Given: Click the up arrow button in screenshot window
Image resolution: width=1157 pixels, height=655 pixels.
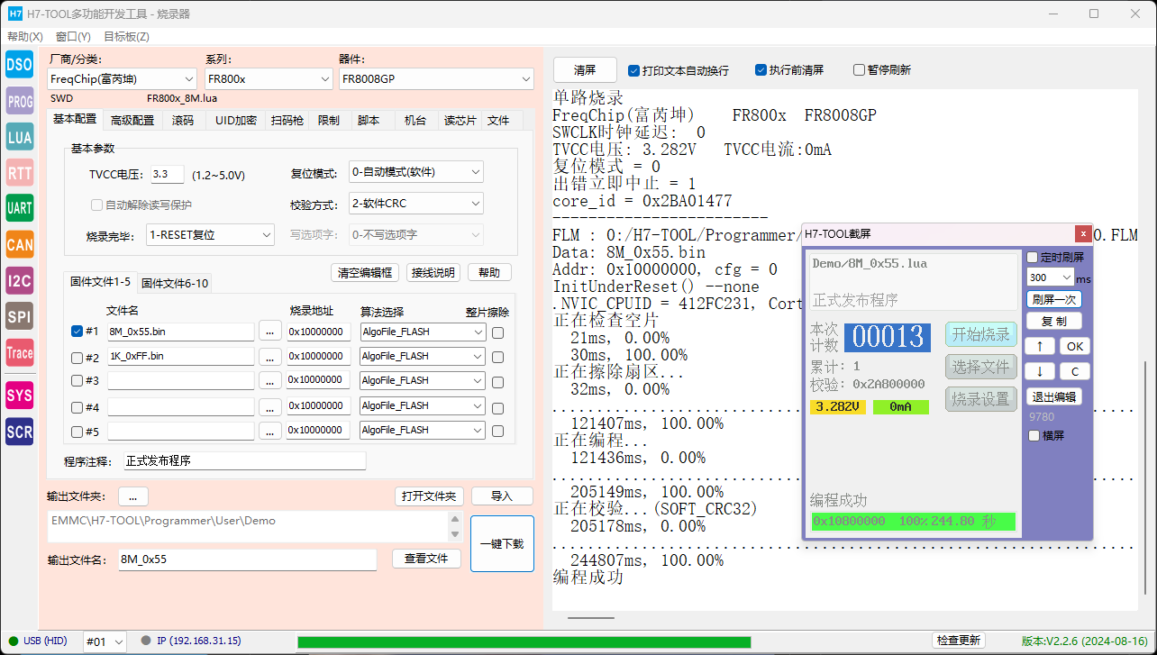Looking at the screenshot, I should coord(1039,346).
